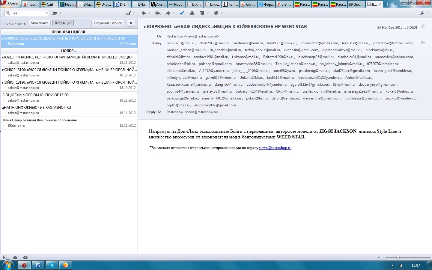This screenshot has height=270, width=432.
Task: Open the dropdown arrow next to trash icon
Action: coord(208,13)
